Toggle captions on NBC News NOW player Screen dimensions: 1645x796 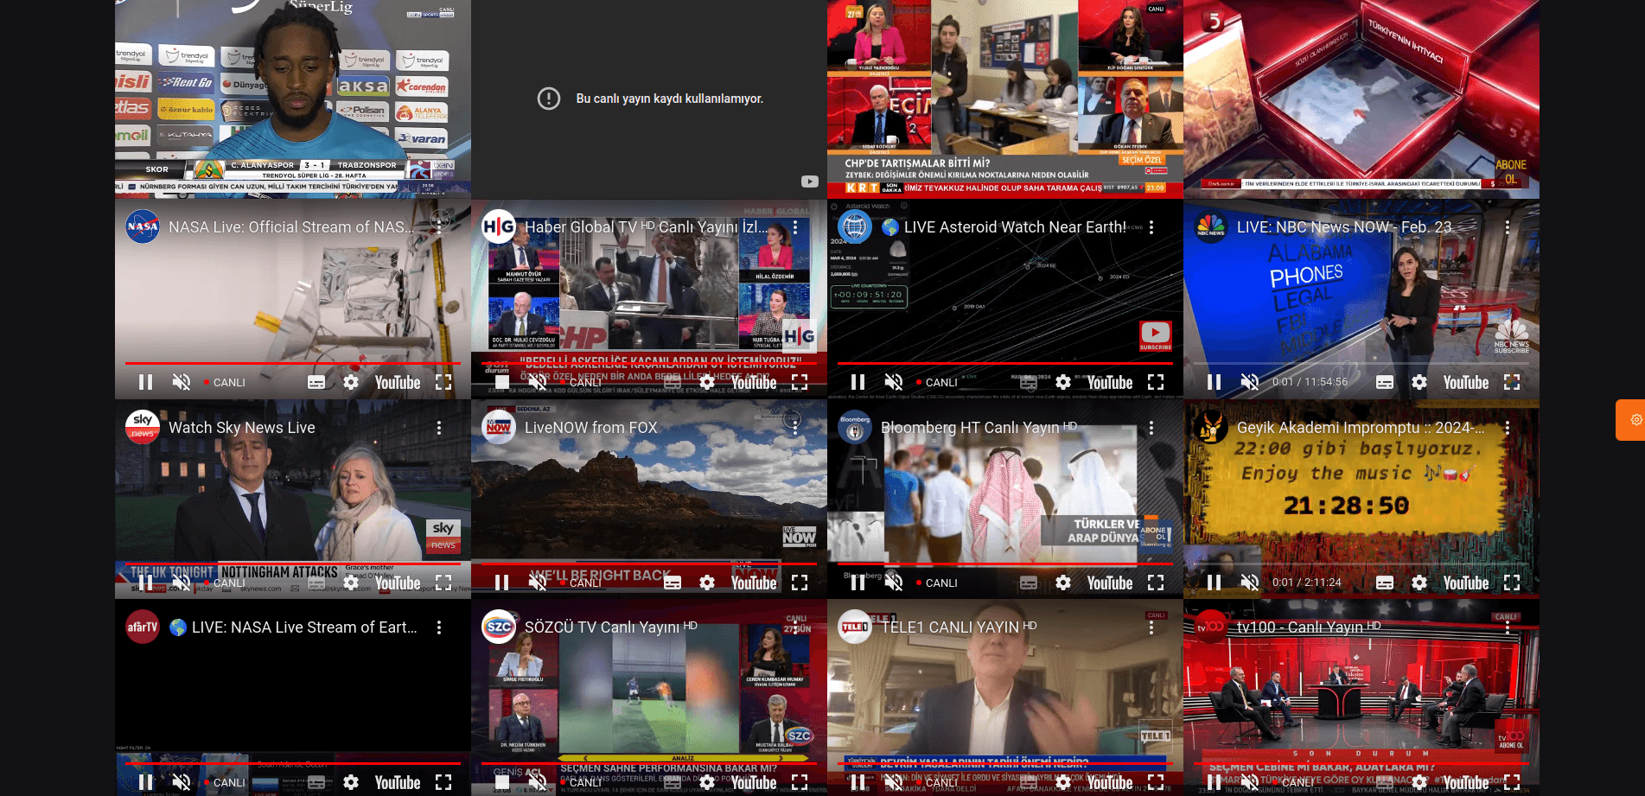coord(1385,382)
